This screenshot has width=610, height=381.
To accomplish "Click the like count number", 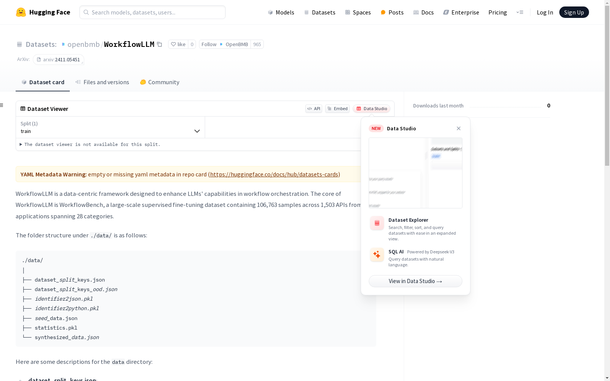I will point(192,44).
